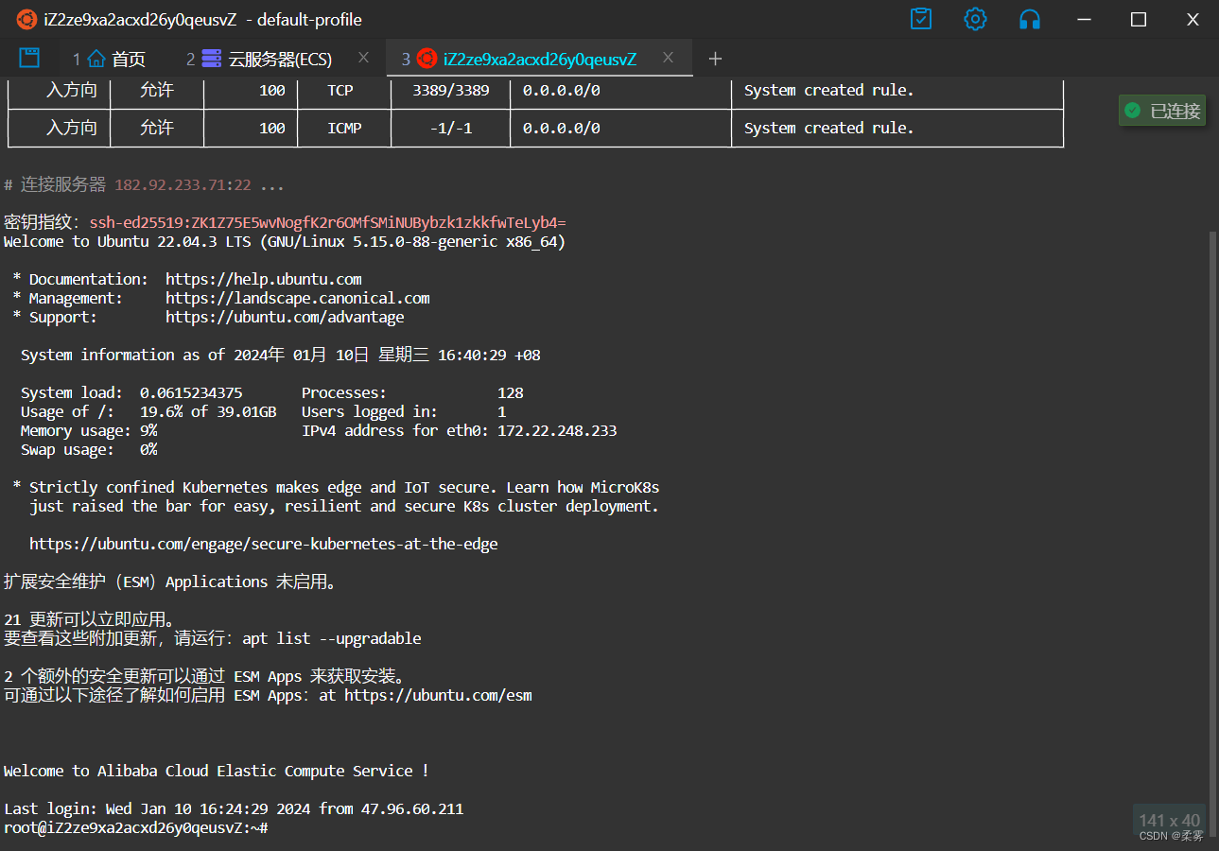Viewport: 1219px width, 851px height.
Task: Click the 已连接 connection status badge
Action: click(x=1162, y=111)
